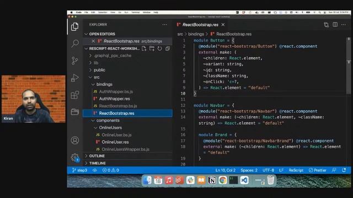353x198 pixels.
Task: Open problems errors and warnings indicator
Action: tap(111, 170)
